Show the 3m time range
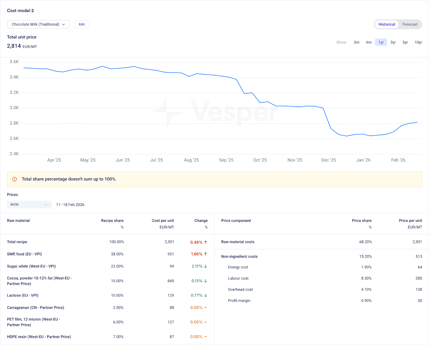Screen dimensions: 429x345 coord(356,42)
